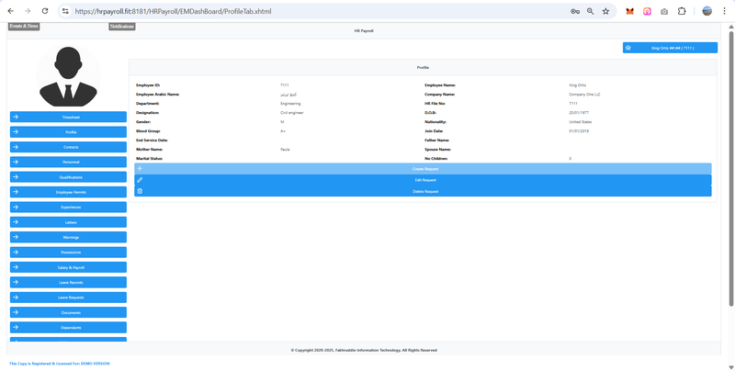Open the Experiences section

point(68,207)
